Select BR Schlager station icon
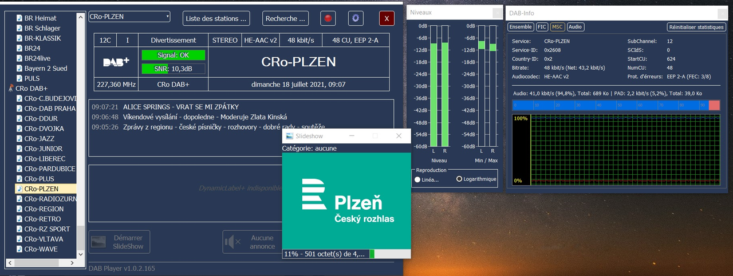Image resolution: width=733 pixels, height=276 pixels. 19,28
